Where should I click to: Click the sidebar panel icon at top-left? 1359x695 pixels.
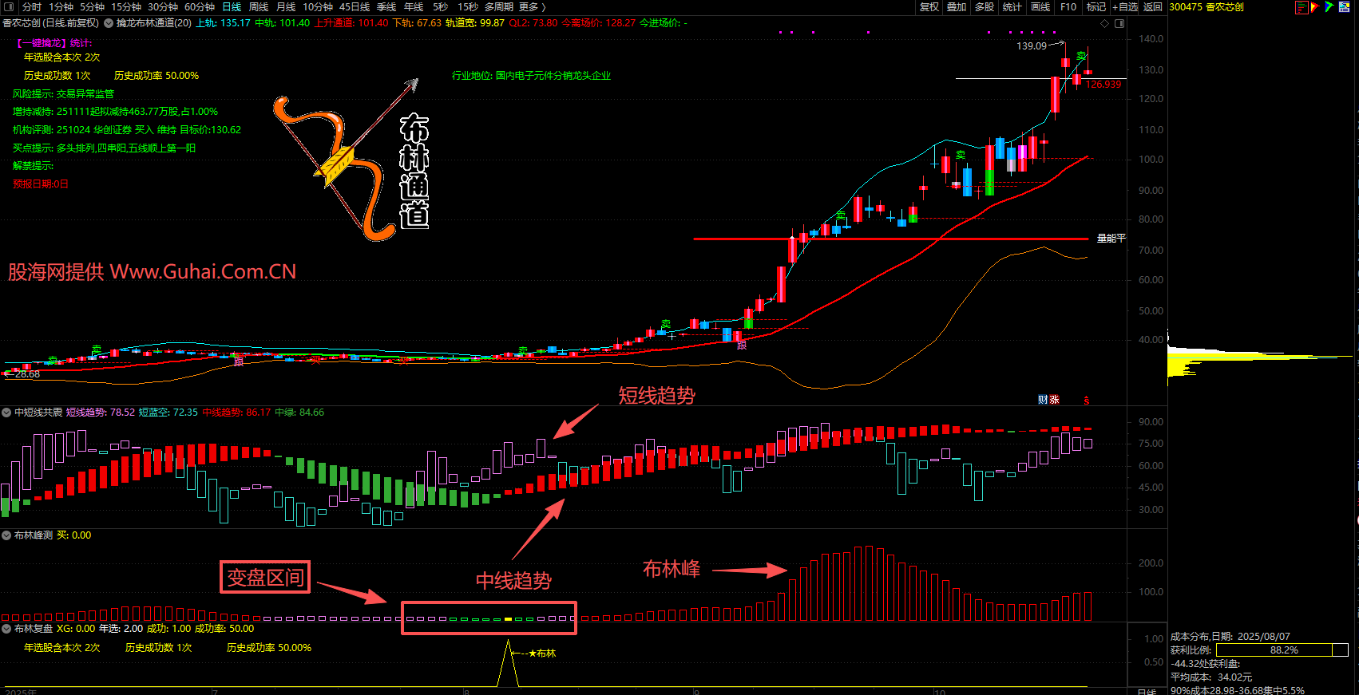coord(10,7)
